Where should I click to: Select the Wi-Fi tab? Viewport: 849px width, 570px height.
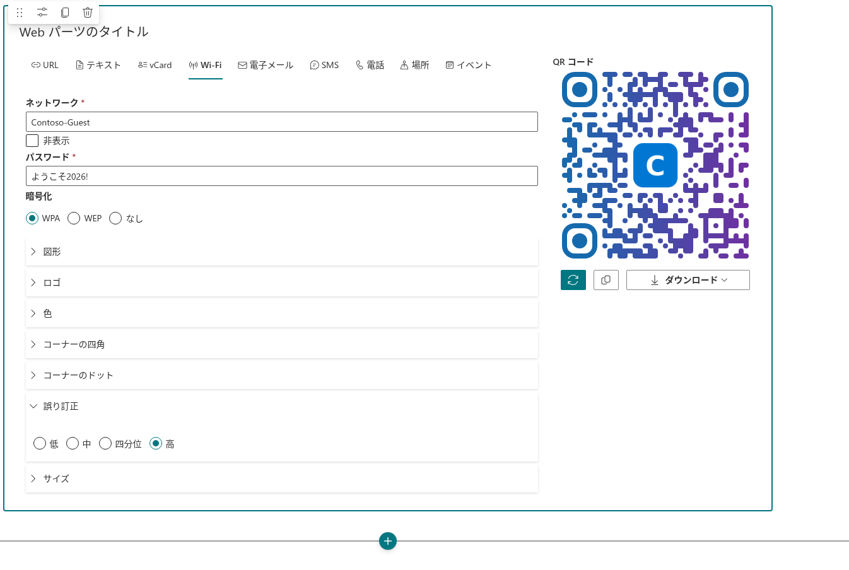[x=206, y=65]
